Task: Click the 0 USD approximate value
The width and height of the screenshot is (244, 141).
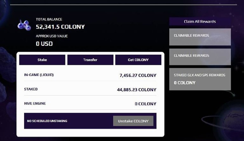Action: click(x=44, y=44)
